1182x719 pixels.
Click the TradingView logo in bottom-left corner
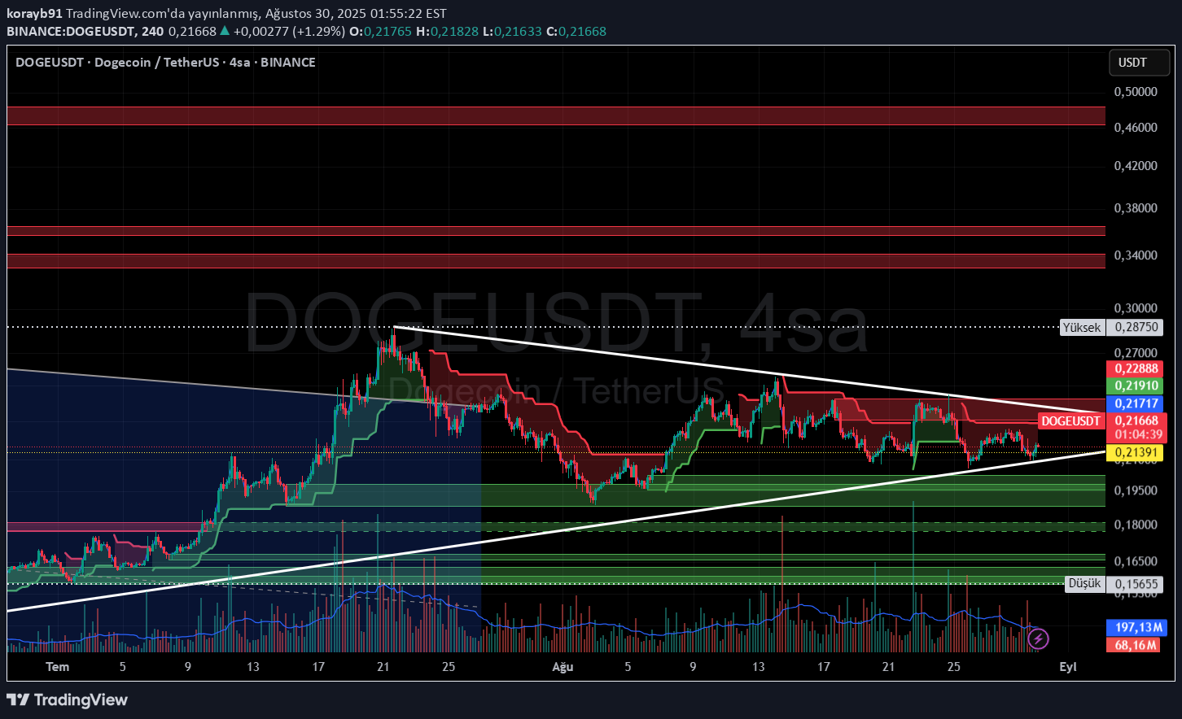tap(69, 699)
